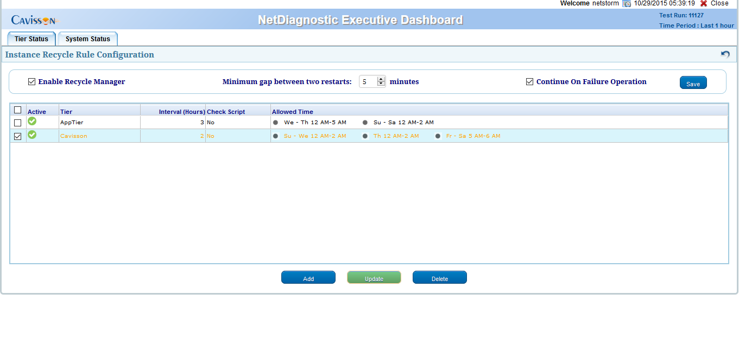Sort by the Interval (Hours) column header
Image resolution: width=739 pixels, height=338 pixels.
[182, 112]
